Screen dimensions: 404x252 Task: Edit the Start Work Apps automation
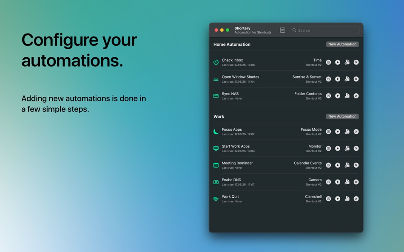[328, 148]
